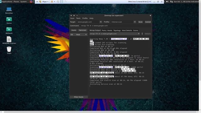Screen dimensions: 201x113
Task: Open the Zenmap Help menu
Action: pyautogui.click(x=91, y=18)
